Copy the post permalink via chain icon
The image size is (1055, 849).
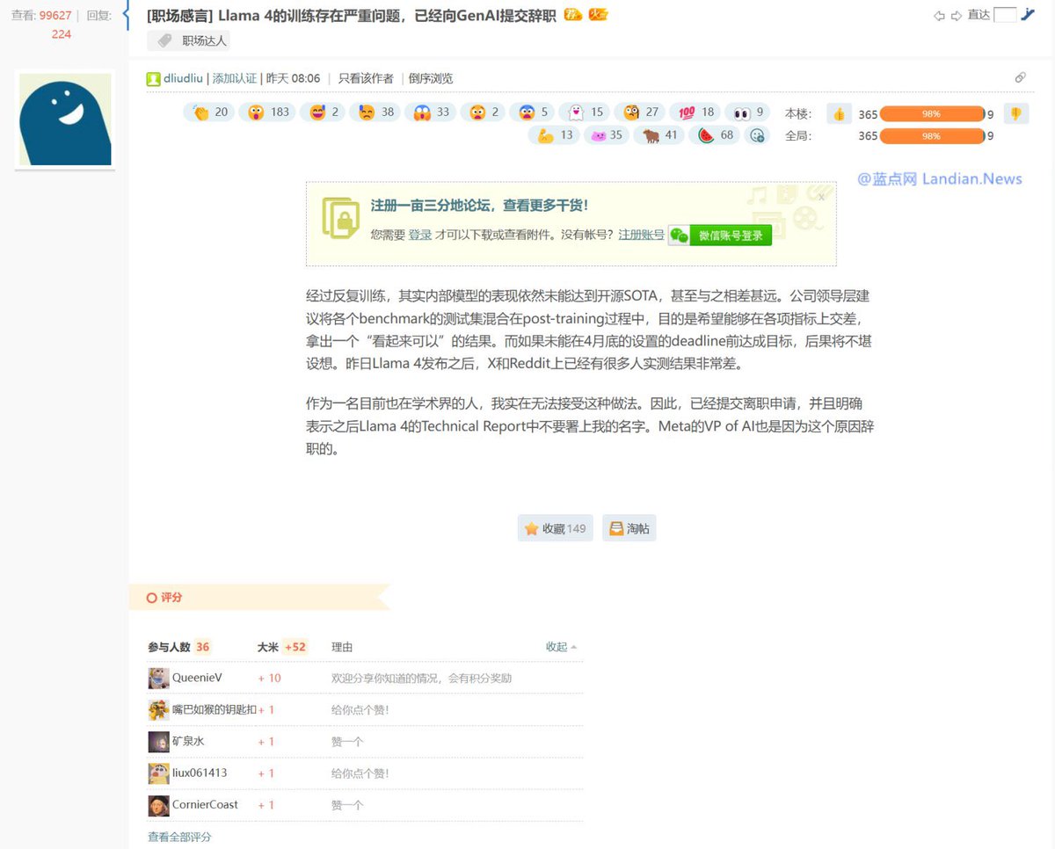(x=1020, y=78)
